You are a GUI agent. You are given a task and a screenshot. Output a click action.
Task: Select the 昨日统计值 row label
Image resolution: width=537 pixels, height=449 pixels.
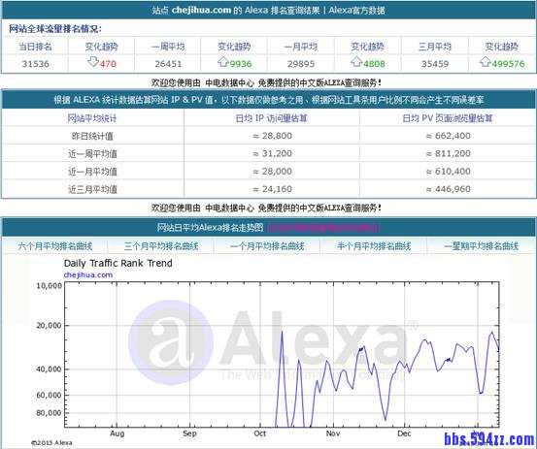[92, 136]
